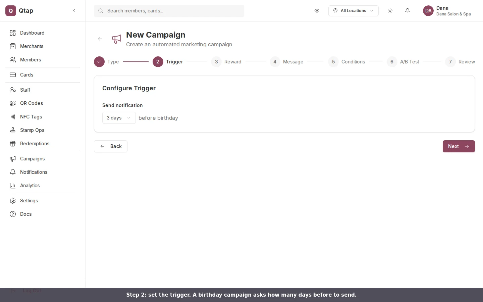
Task: Click the search magnifier icon
Action: click(101, 11)
